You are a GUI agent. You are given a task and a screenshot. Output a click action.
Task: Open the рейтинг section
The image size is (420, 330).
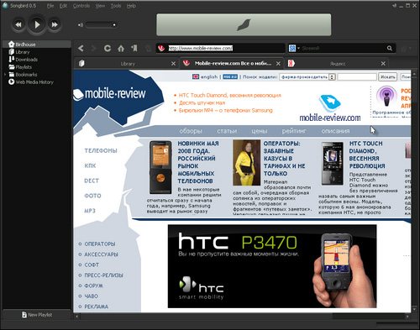(294, 131)
